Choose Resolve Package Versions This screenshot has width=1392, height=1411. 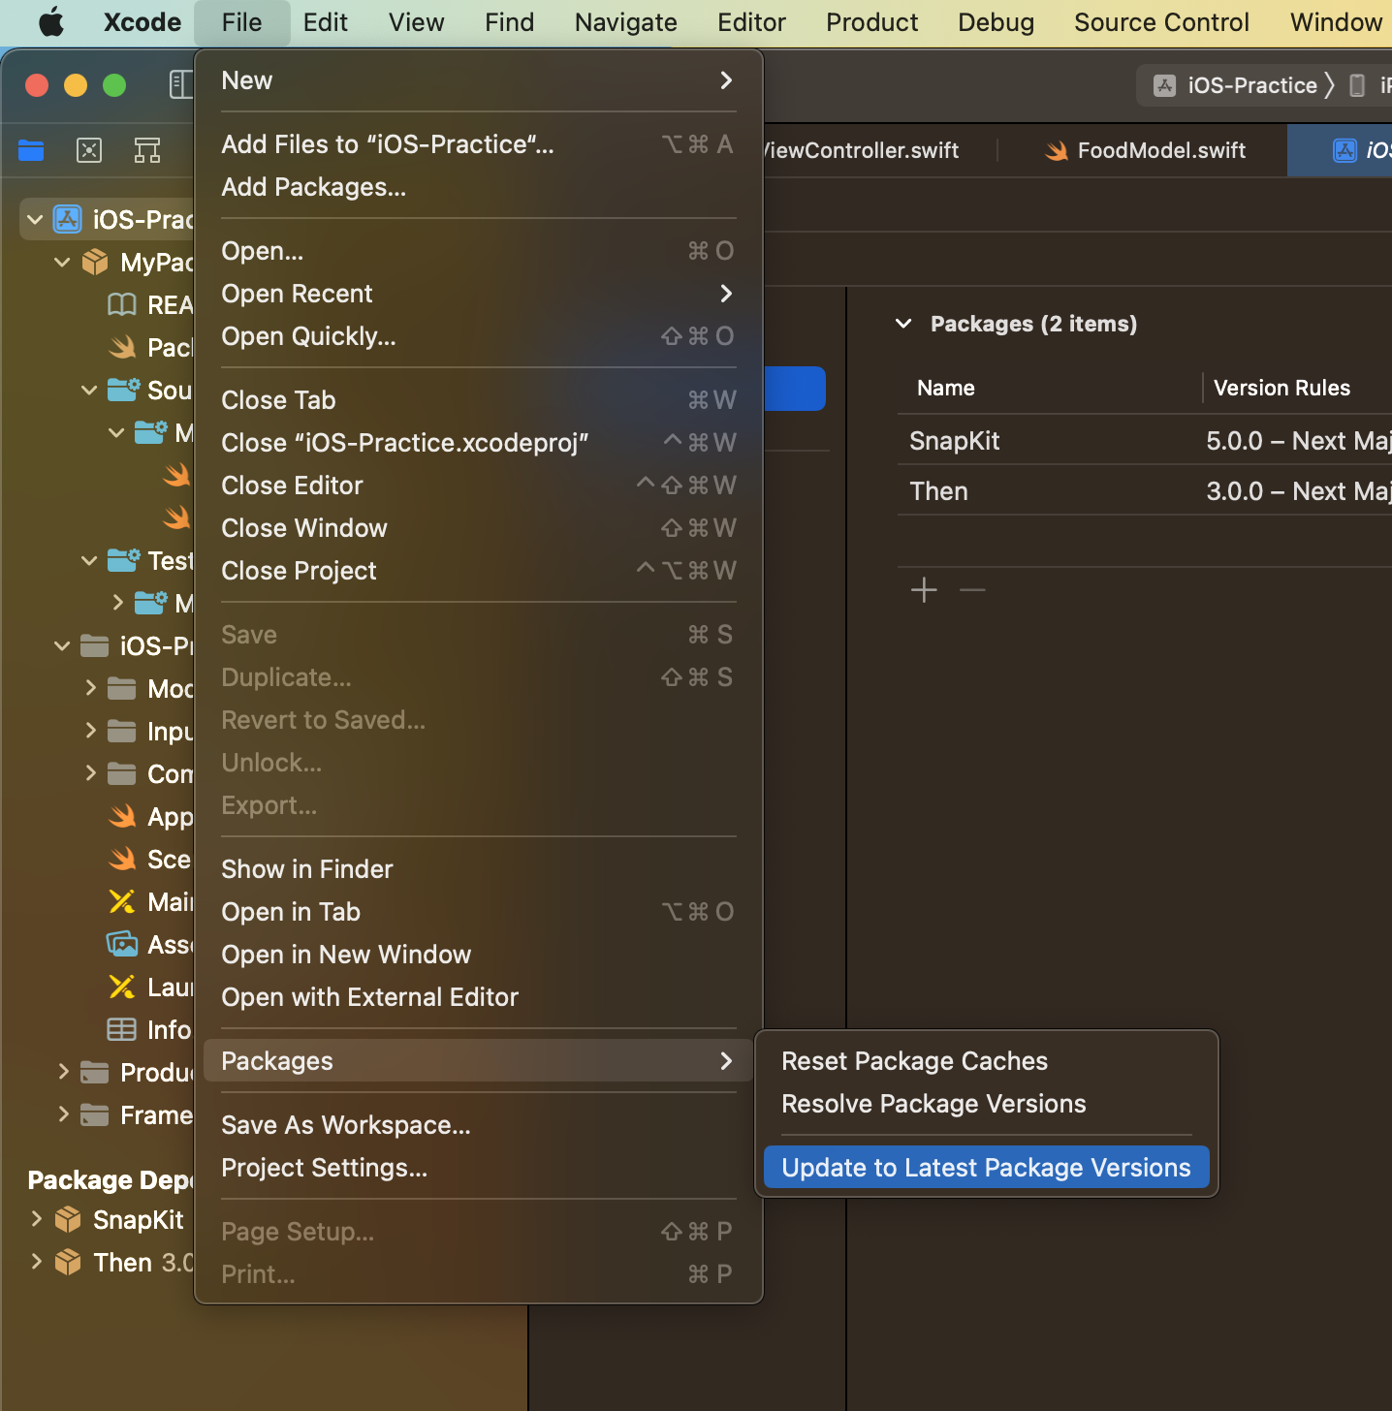point(987,1104)
